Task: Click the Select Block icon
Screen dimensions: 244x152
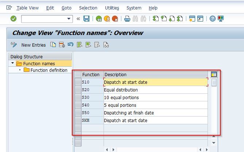Action: (88, 45)
